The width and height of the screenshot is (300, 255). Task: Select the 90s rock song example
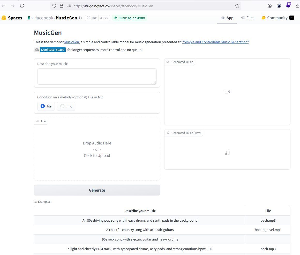point(140,239)
